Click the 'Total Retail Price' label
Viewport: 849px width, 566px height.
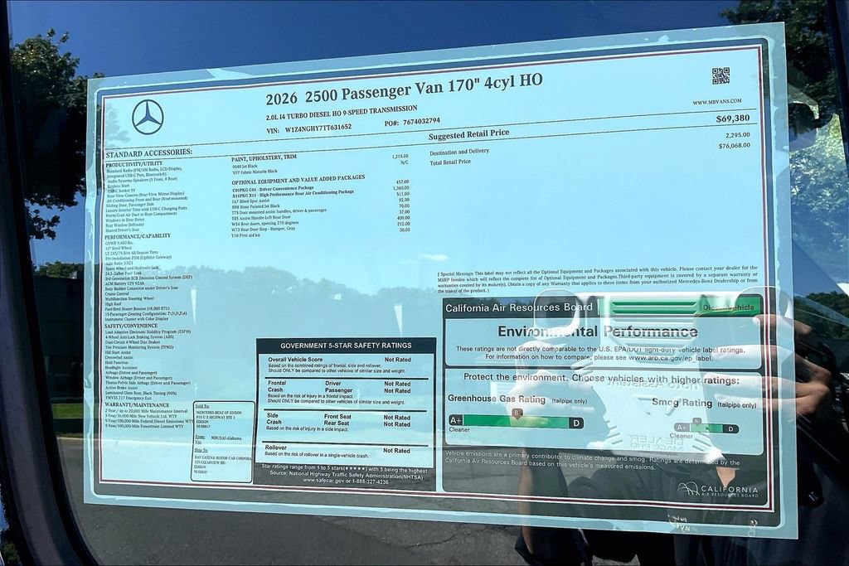click(x=450, y=162)
